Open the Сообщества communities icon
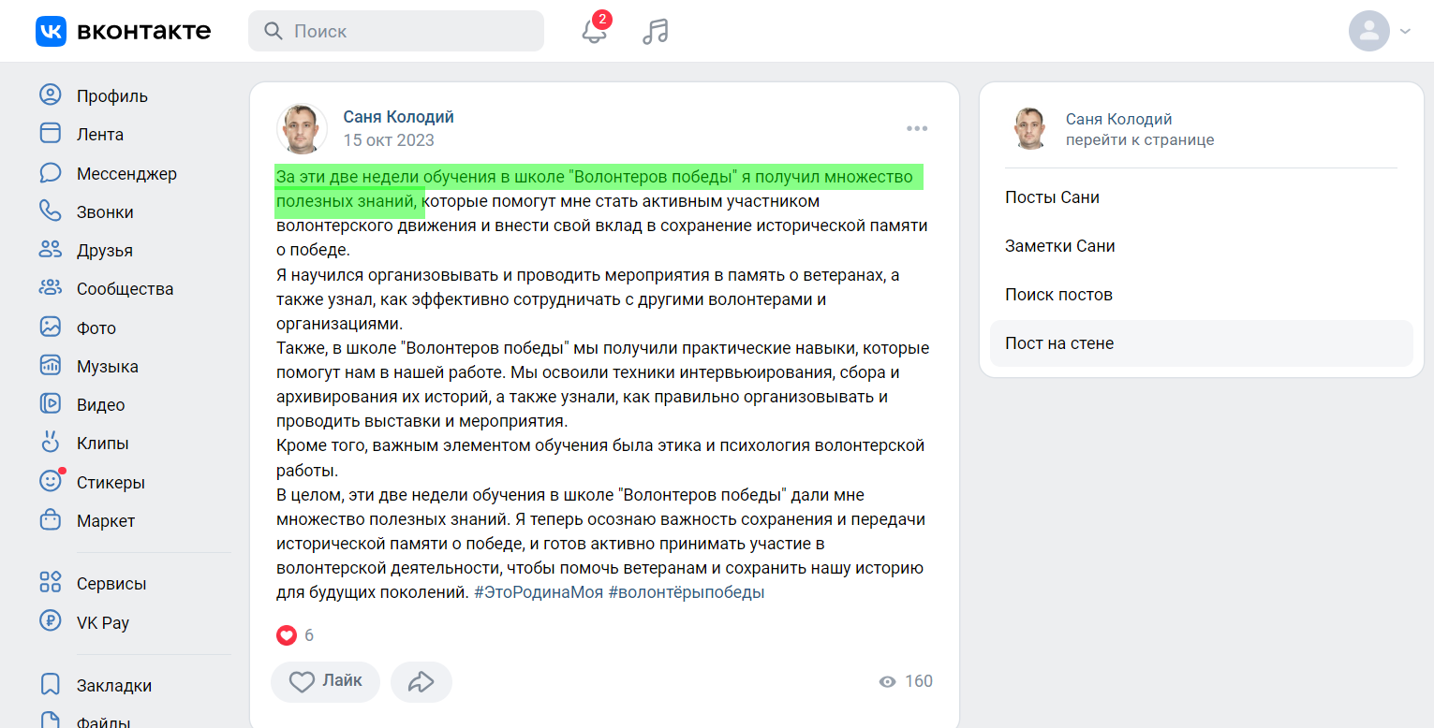 pos(50,288)
